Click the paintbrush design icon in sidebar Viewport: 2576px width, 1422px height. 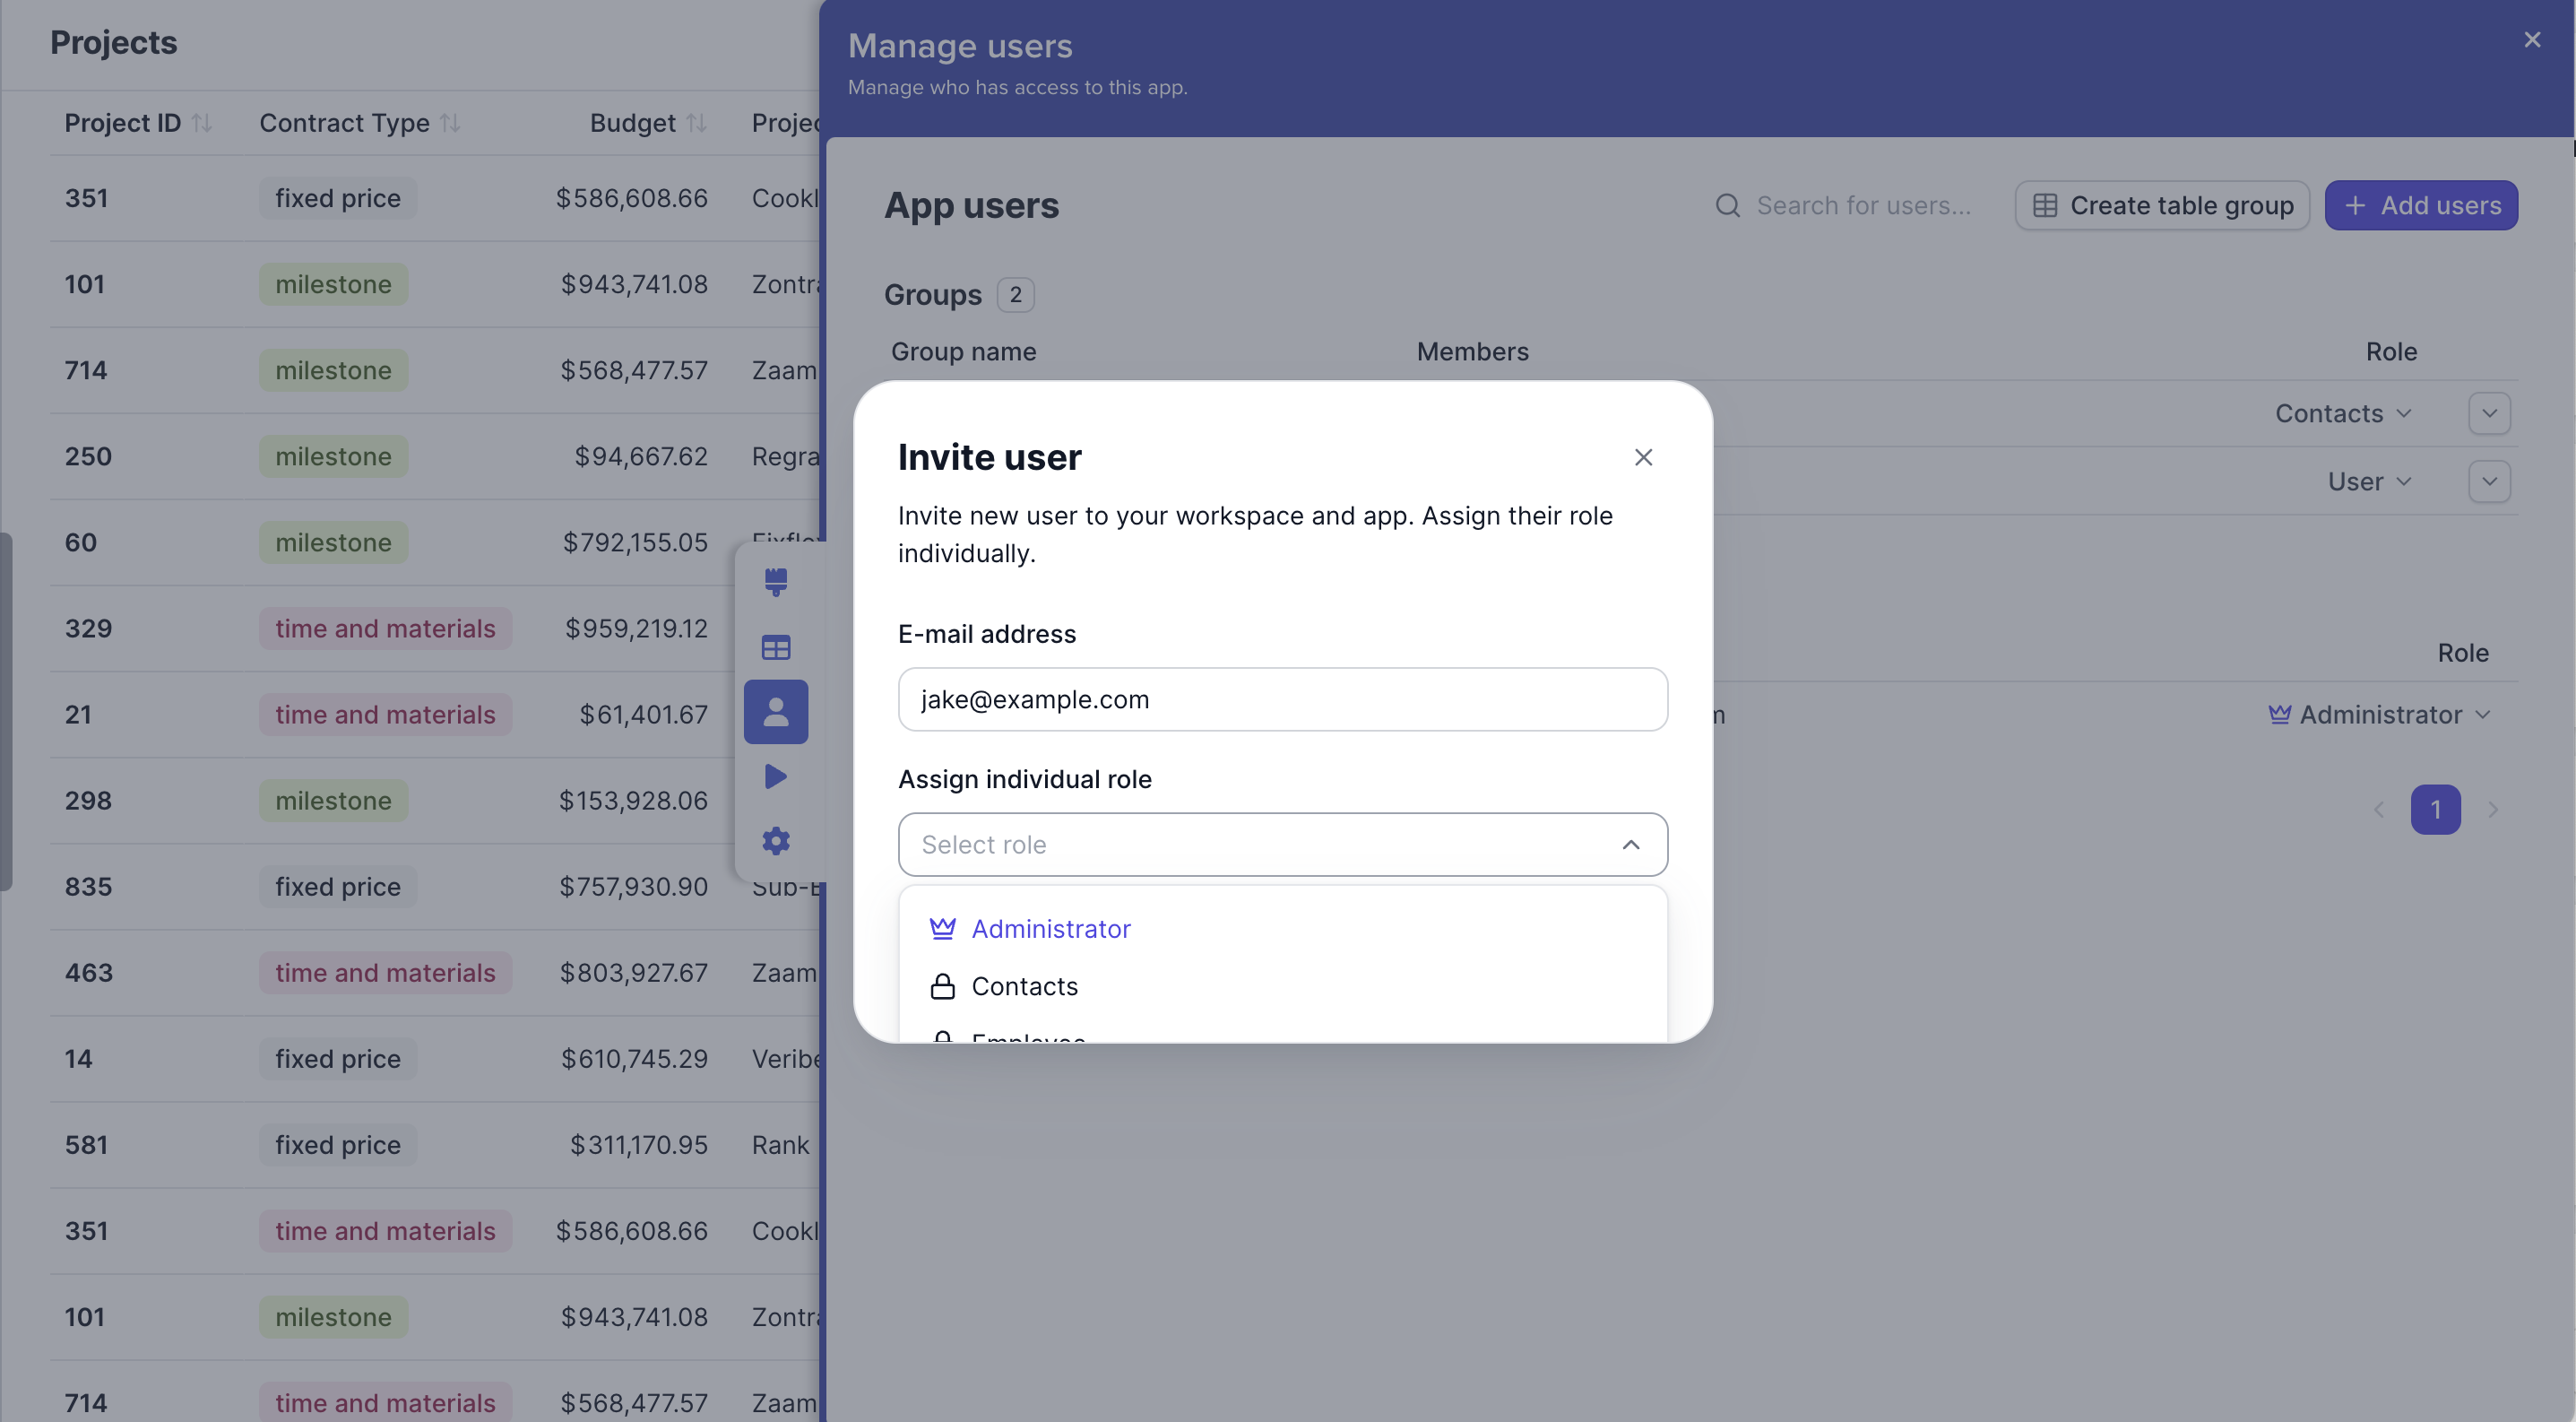point(775,581)
